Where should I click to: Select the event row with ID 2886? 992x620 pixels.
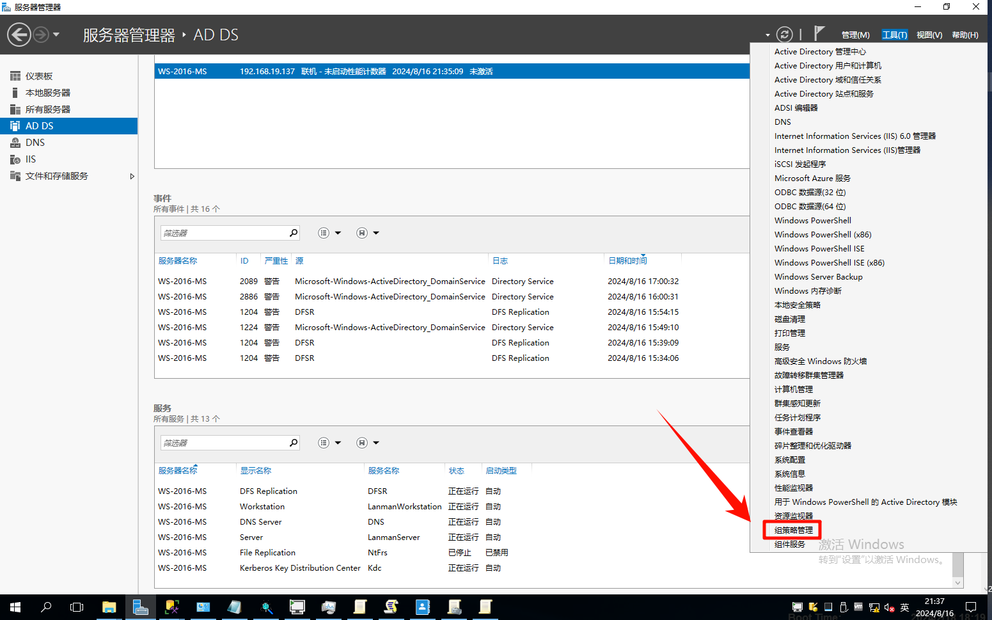coord(452,297)
